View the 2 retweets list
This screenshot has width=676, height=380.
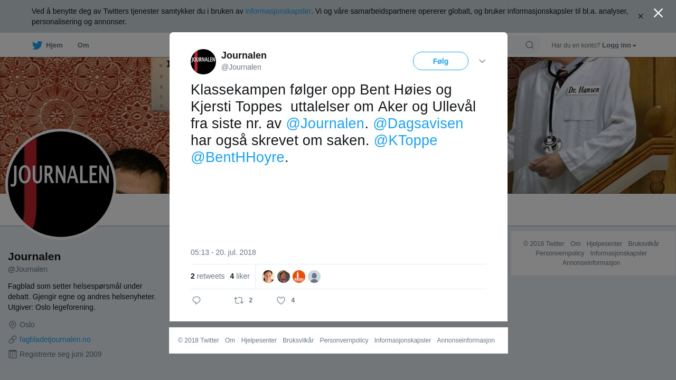[208, 276]
